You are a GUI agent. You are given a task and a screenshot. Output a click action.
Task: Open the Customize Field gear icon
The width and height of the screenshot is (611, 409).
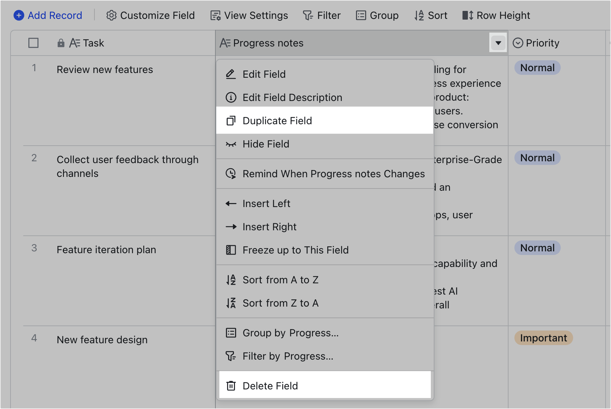112,15
